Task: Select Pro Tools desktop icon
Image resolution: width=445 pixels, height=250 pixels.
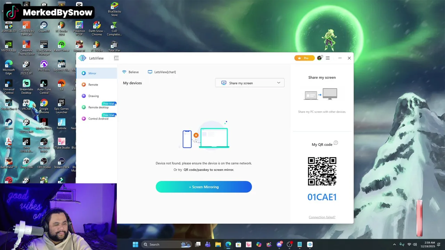Action: 44,66
